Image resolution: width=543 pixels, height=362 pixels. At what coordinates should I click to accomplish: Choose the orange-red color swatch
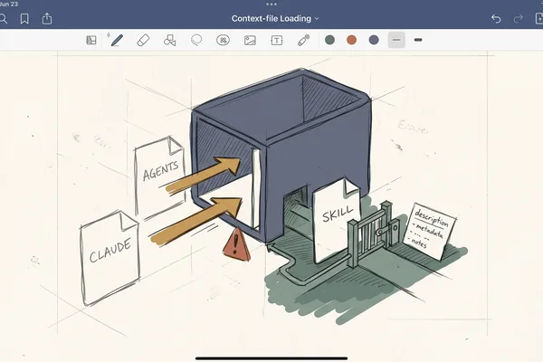coord(351,40)
